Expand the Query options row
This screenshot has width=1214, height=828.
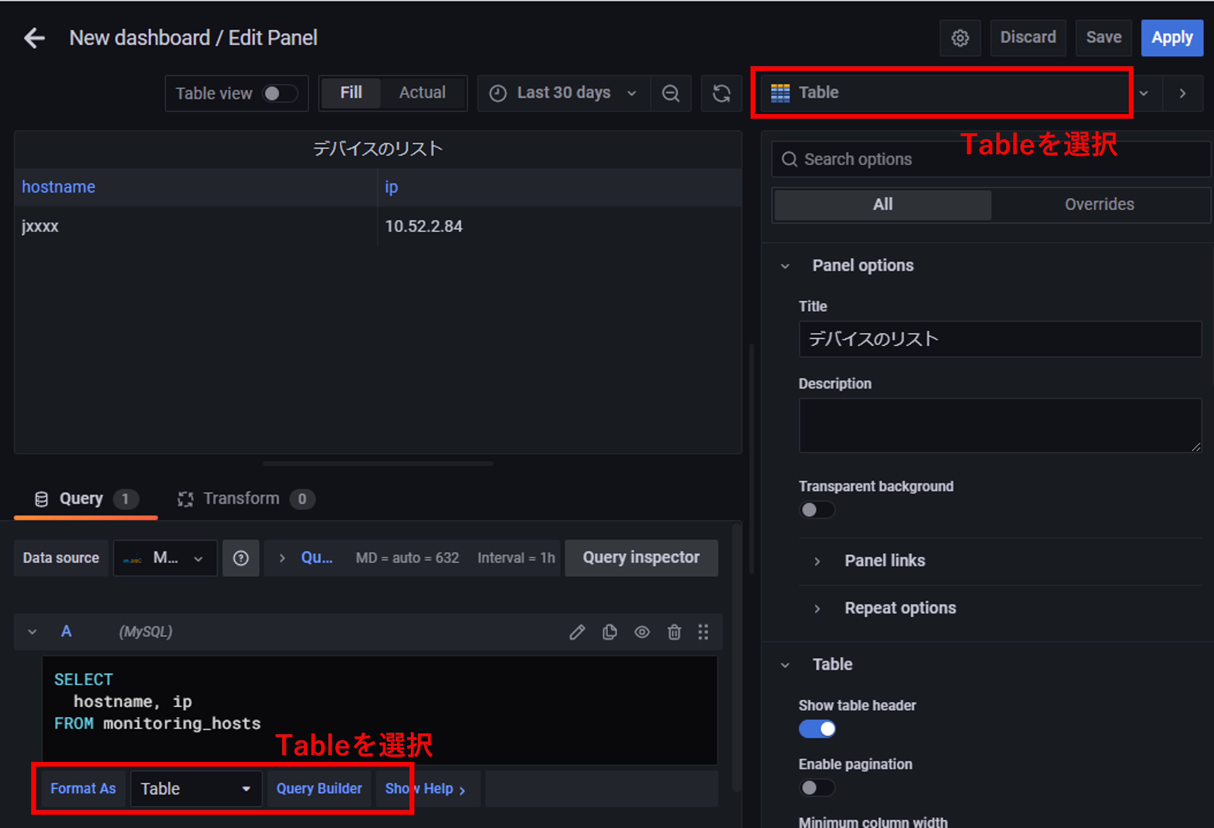tap(282, 558)
